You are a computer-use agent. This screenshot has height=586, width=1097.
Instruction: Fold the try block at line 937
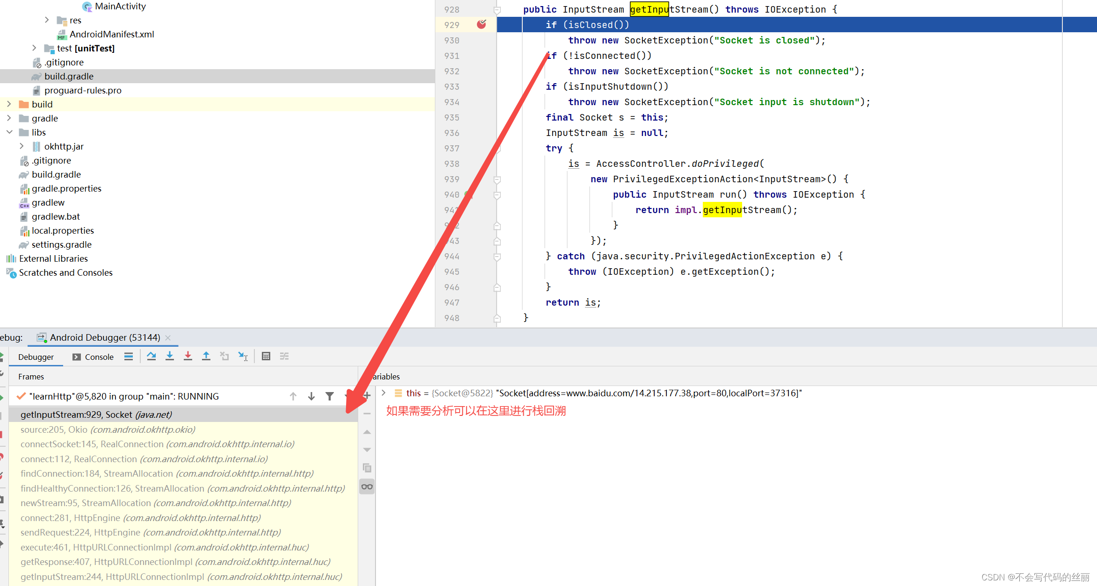pos(498,149)
